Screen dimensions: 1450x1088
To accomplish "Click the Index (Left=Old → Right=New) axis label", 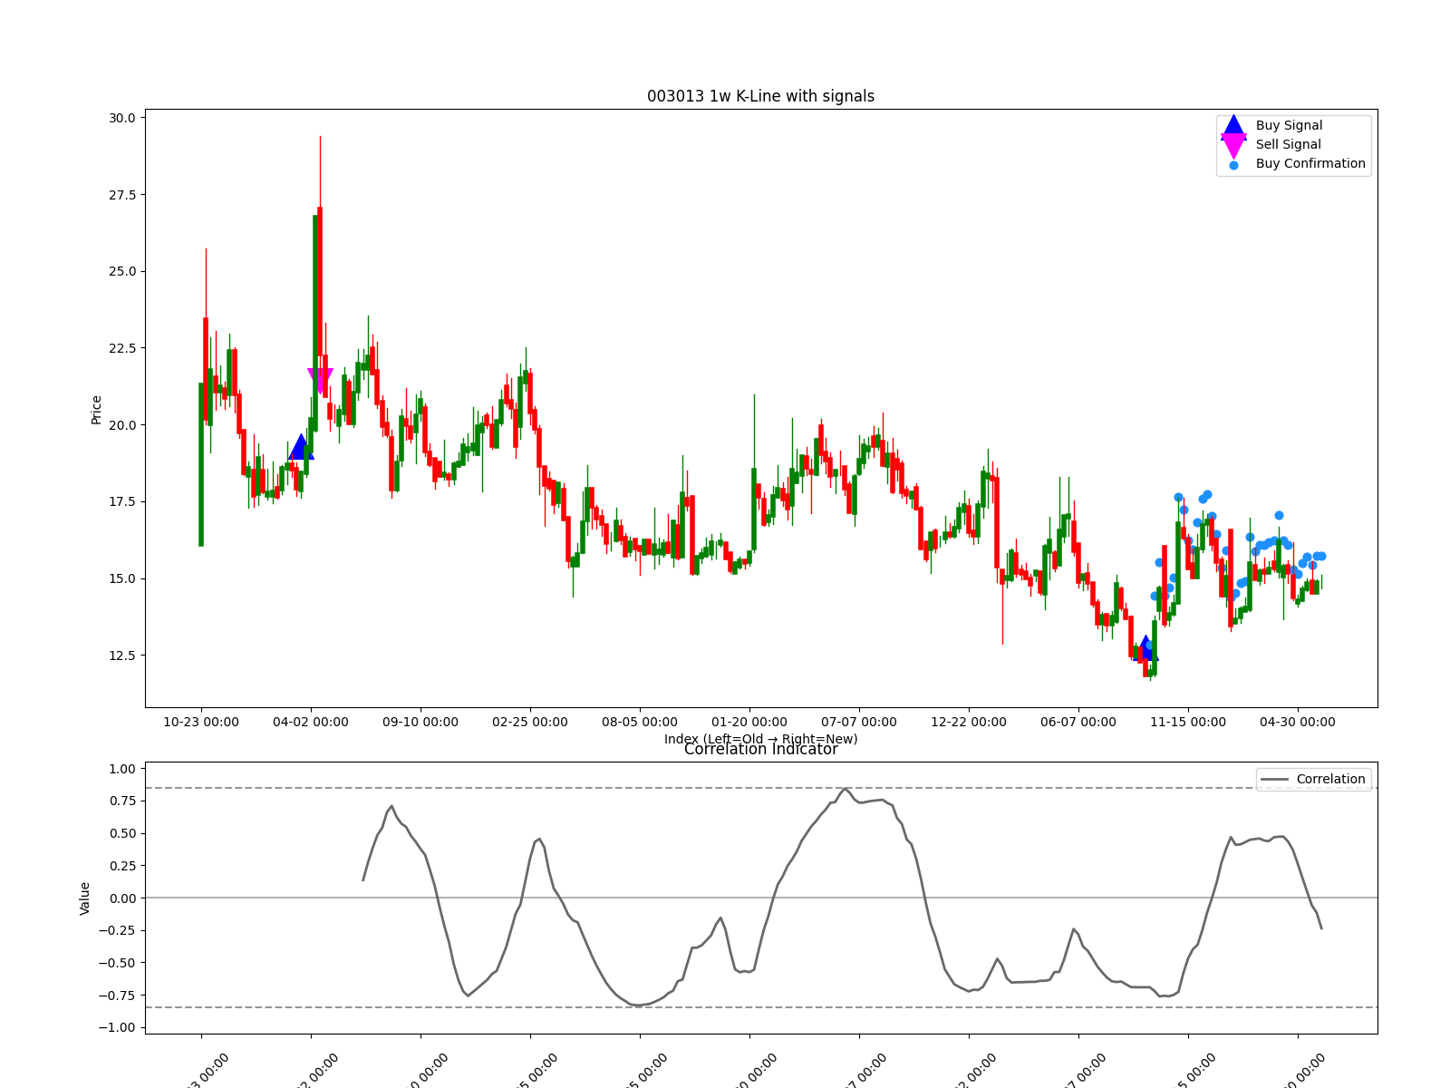I will coord(760,738).
